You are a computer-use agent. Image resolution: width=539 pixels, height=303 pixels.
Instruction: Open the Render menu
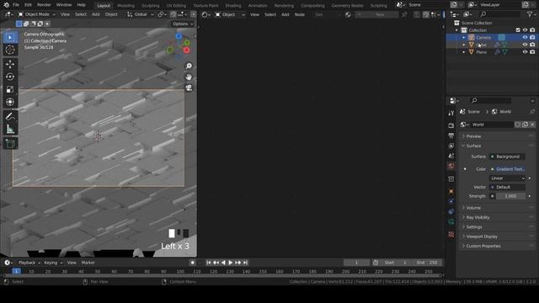coord(44,5)
